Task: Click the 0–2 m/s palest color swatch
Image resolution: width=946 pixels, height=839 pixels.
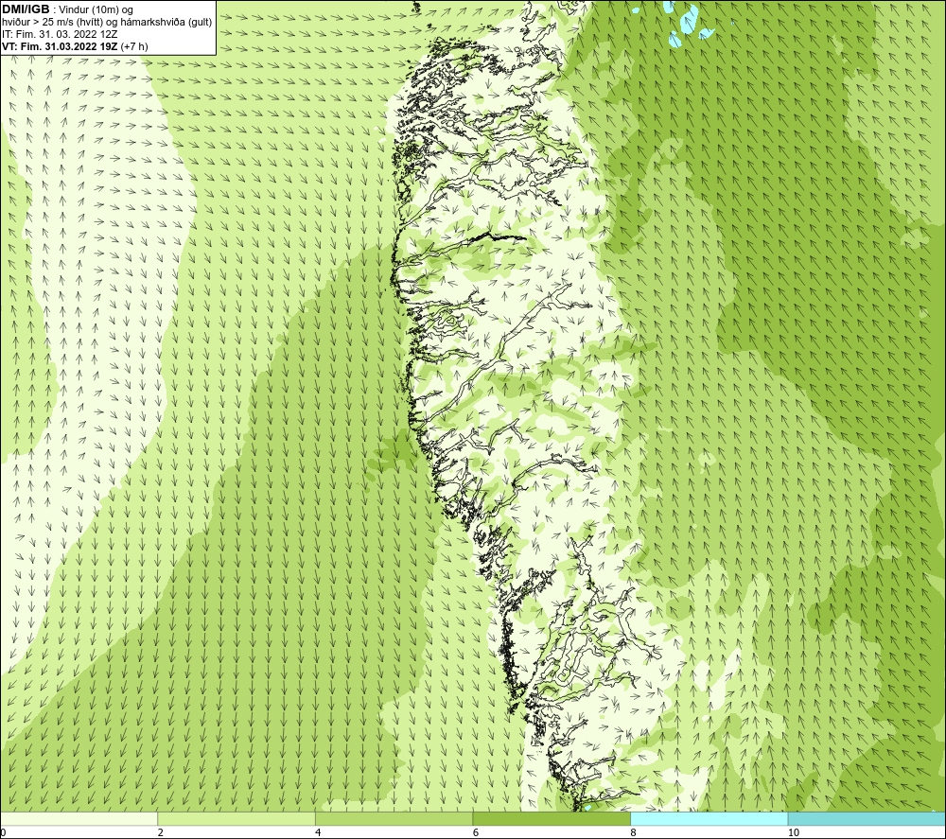Action: [x=79, y=818]
